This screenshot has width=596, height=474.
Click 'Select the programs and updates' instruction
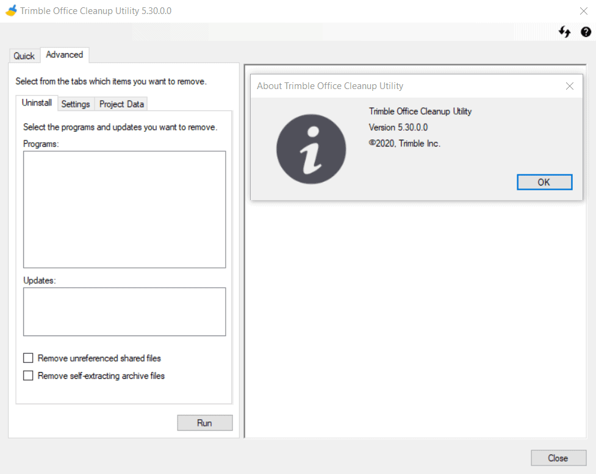pos(120,127)
